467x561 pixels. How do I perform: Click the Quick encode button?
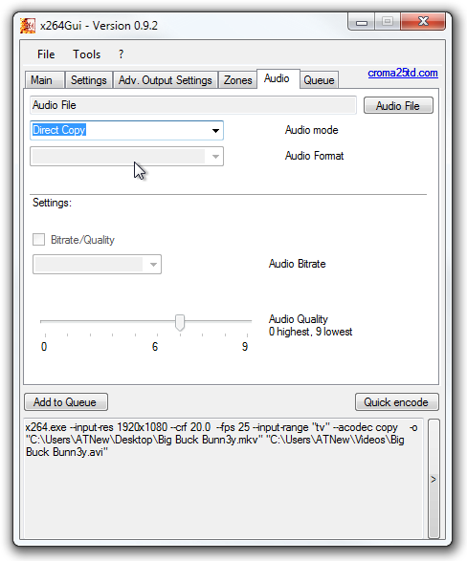(x=396, y=402)
